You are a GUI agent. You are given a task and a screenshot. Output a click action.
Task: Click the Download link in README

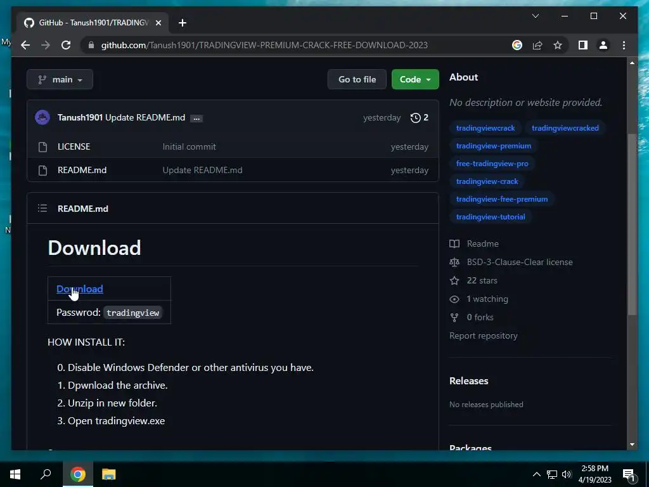79,289
